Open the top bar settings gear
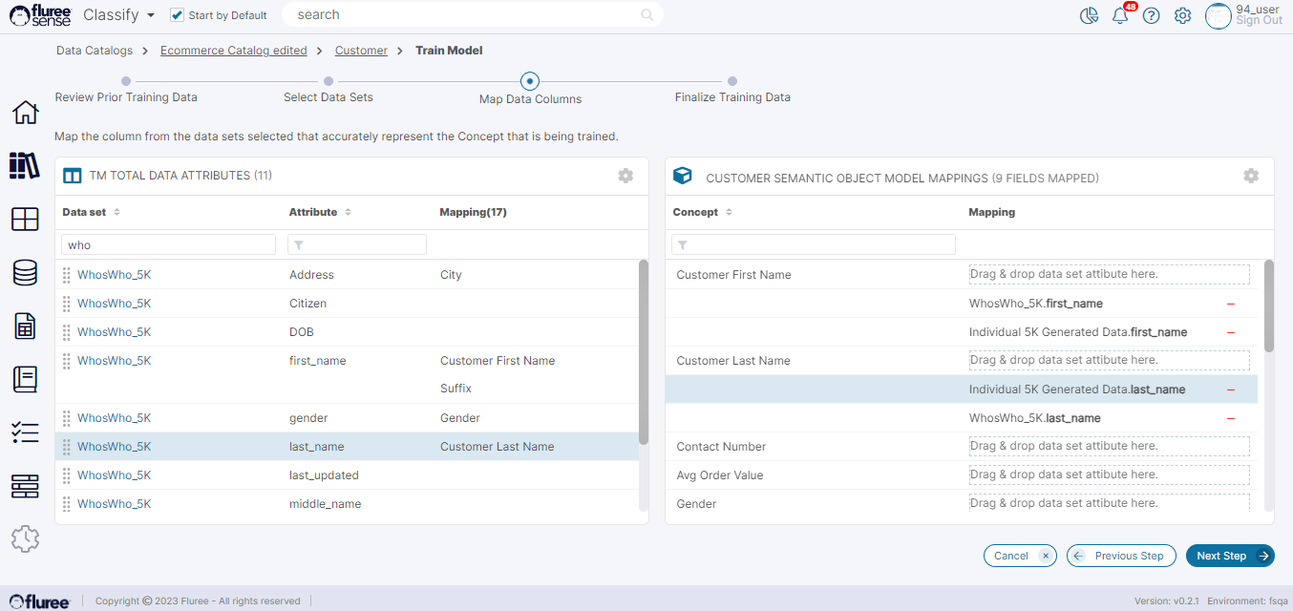The width and height of the screenshot is (1293, 611). tap(1182, 16)
